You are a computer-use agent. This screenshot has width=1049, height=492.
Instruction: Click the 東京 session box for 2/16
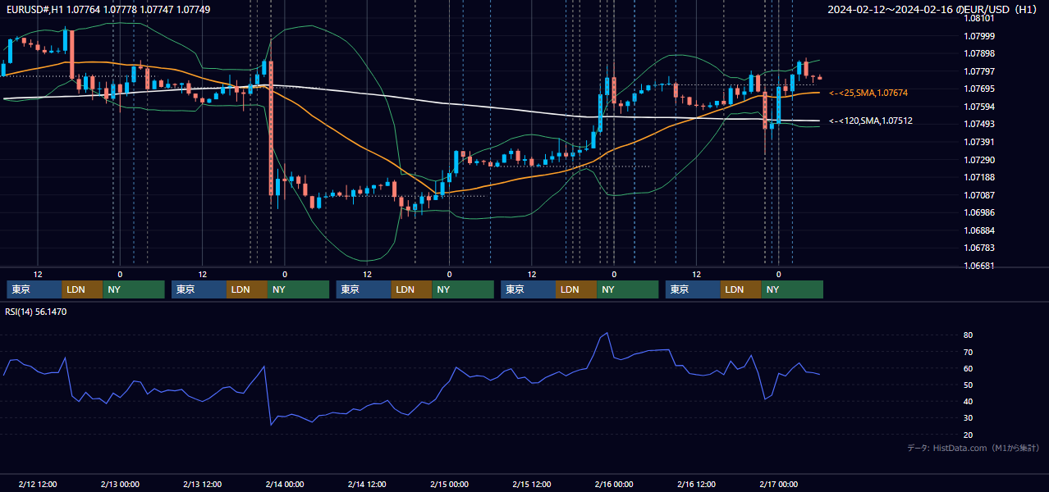(x=694, y=289)
